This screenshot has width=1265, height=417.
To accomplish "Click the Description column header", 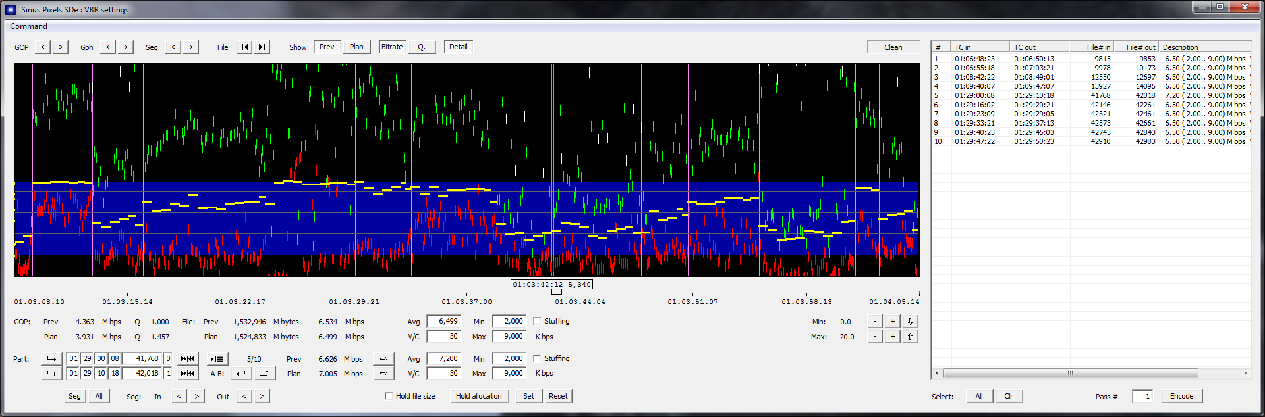I will point(1205,47).
